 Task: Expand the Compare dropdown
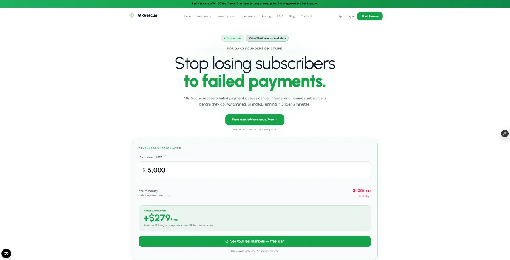click(248, 16)
